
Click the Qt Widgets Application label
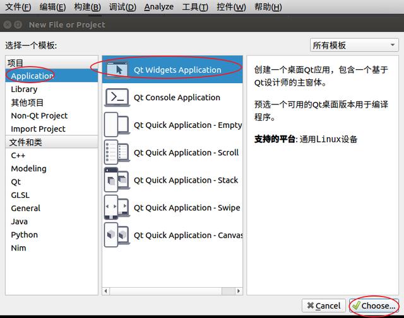(x=177, y=70)
